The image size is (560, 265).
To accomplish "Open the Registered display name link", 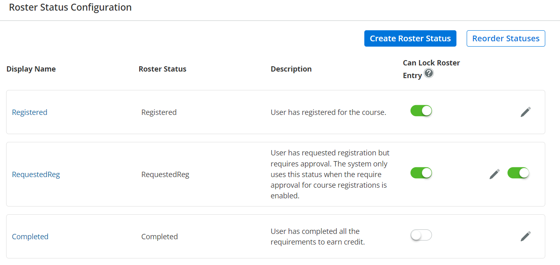I will pos(29,112).
